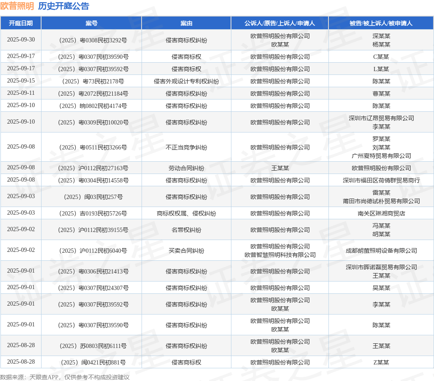Click defendant 罗某某
This screenshot has height=381, width=434.
coord(381,139)
